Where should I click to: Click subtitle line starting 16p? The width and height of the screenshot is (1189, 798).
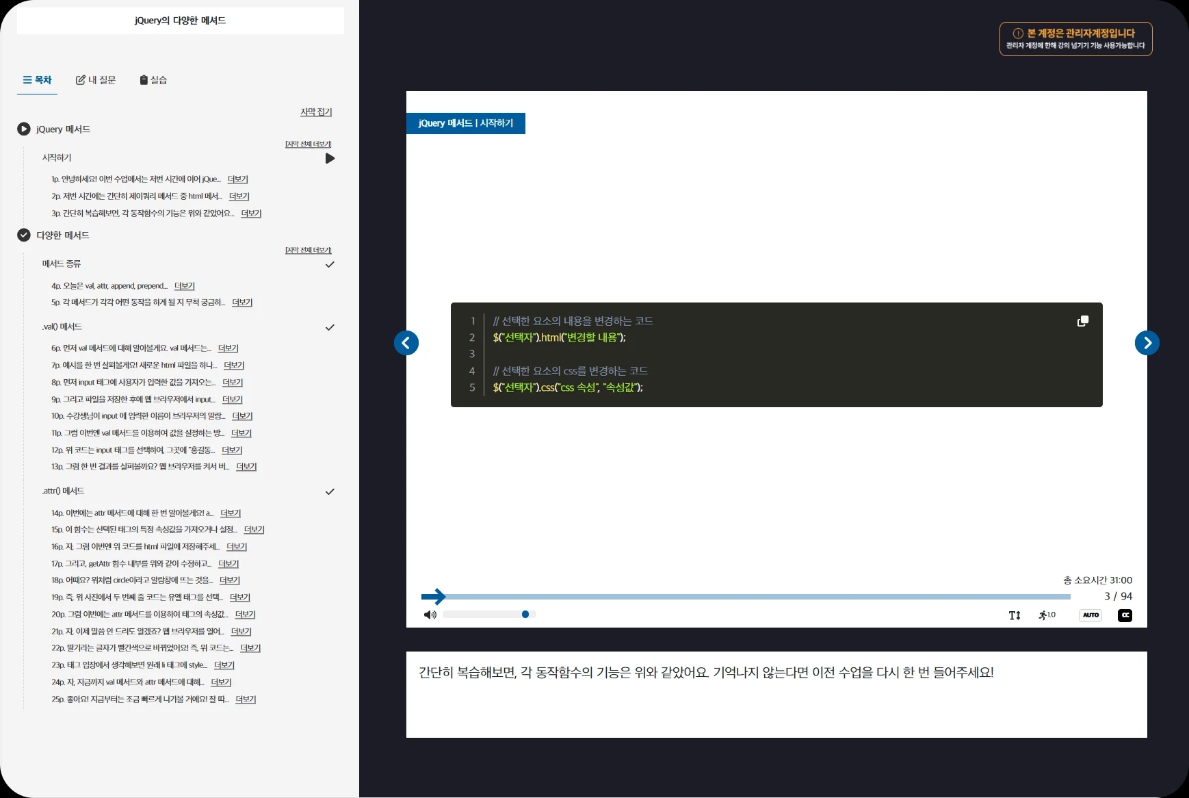[135, 547]
